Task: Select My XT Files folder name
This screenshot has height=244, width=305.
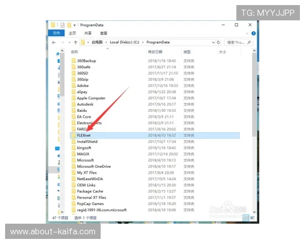Action: (x=87, y=173)
